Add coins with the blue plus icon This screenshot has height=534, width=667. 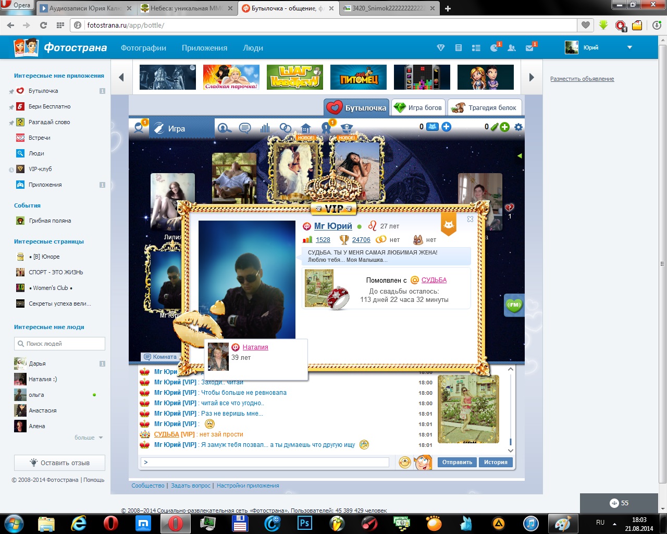pos(447,127)
